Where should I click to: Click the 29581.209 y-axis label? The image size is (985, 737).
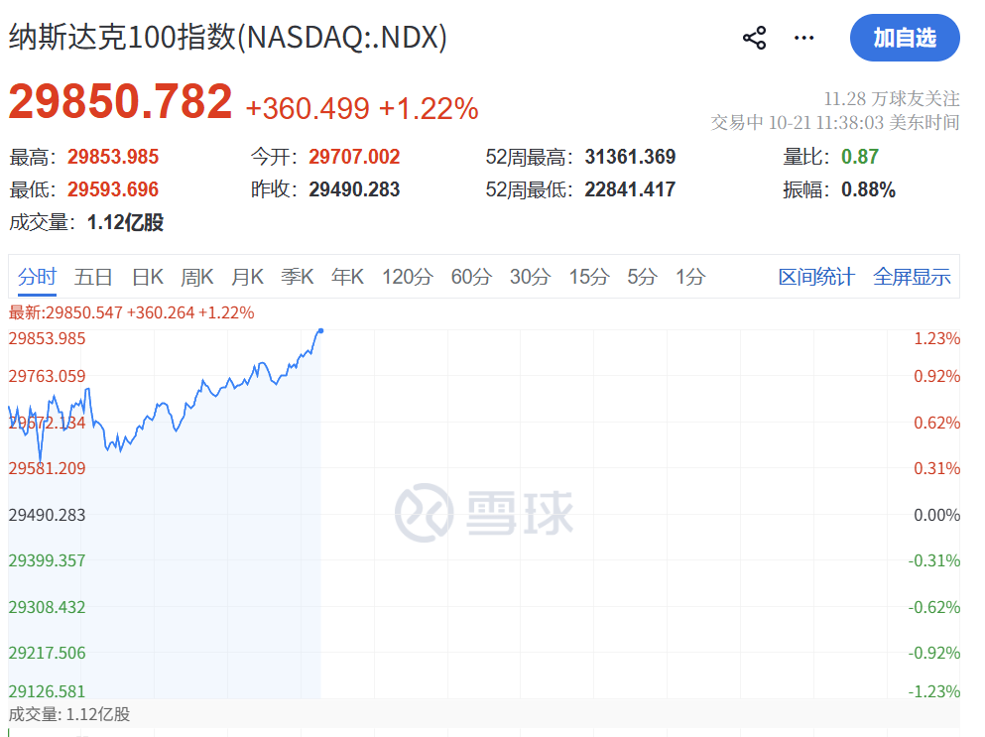(x=47, y=468)
